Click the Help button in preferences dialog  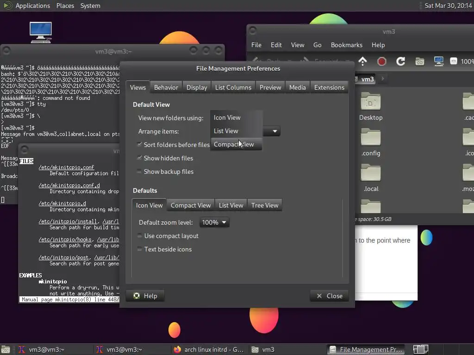coord(145,296)
